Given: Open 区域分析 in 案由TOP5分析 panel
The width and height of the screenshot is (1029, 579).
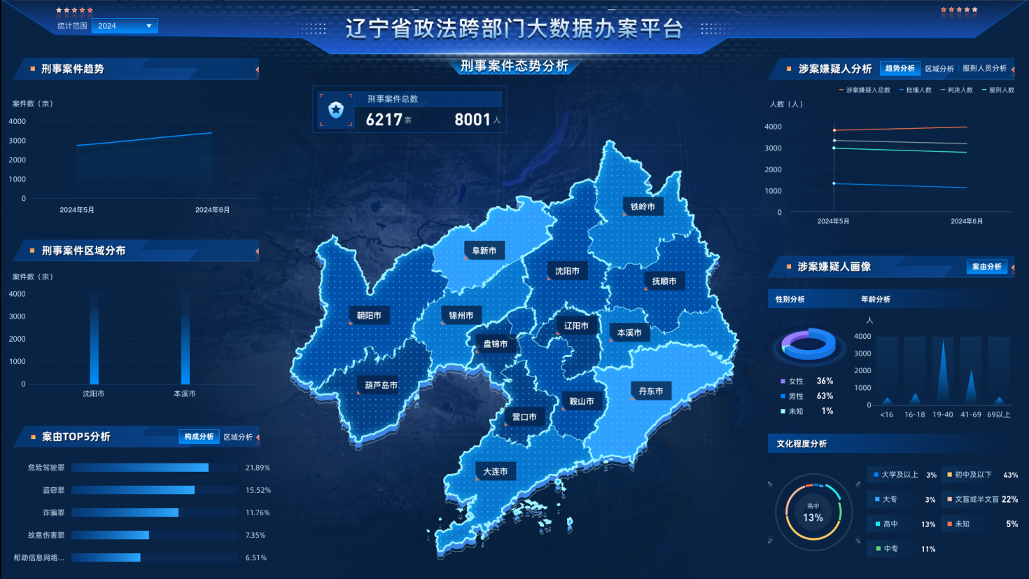Looking at the screenshot, I should pos(238,437).
